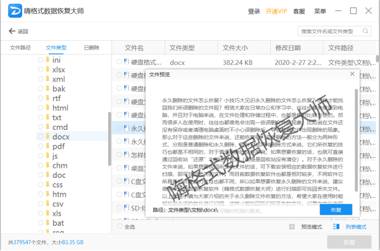Switch to the 已删除 tab
Image resolution: width=380 pixels, height=251 pixels.
pyautogui.click(x=92, y=48)
